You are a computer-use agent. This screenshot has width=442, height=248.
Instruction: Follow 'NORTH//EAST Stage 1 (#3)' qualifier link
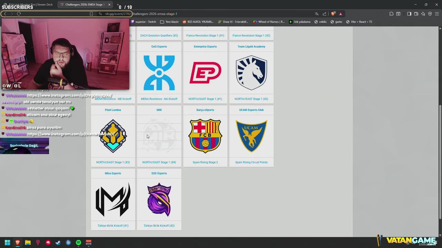pos(113,162)
